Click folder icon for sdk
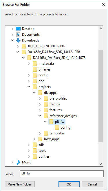This screenshot has height=191, width=108. click(35, 145)
